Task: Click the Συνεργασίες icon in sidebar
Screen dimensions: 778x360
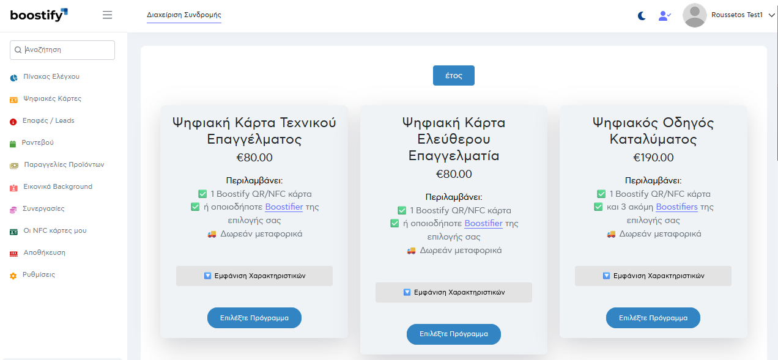Action: [x=13, y=210]
